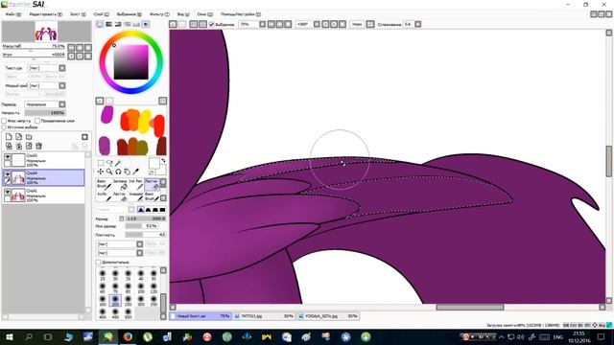Image resolution: width=614 pixels, height=345 pixels.
Task: Enable Фикс.непр-ть preserve opacity checkbox
Action: pyautogui.click(x=4, y=121)
